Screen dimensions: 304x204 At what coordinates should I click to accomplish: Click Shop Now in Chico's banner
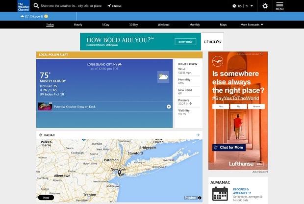[185, 42]
